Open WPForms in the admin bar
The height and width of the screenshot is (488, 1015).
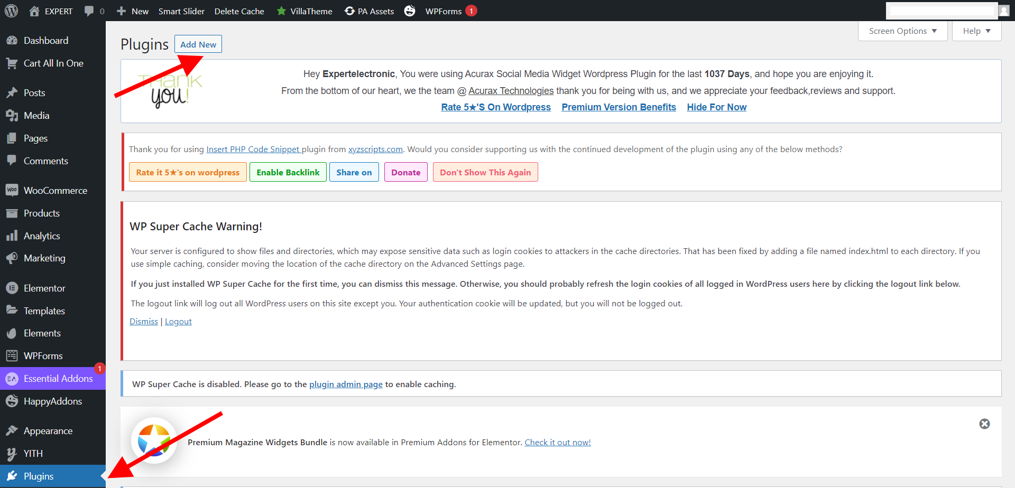pos(444,11)
